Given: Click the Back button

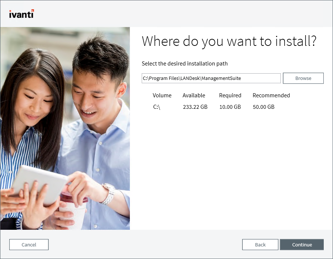Looking at the screenshot, I should click(260, 245).
